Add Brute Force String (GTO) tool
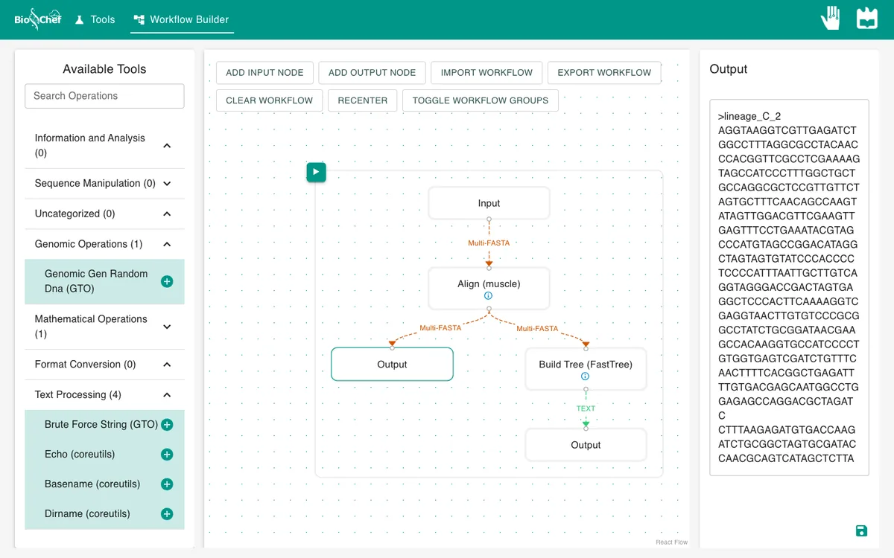Viewport: 894px width, 558px height. (x=167, y=425)
